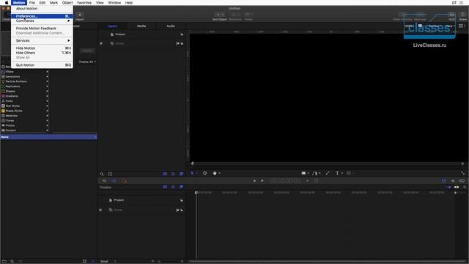
Task: Open the Help menu
Action: tap(129, 3)
